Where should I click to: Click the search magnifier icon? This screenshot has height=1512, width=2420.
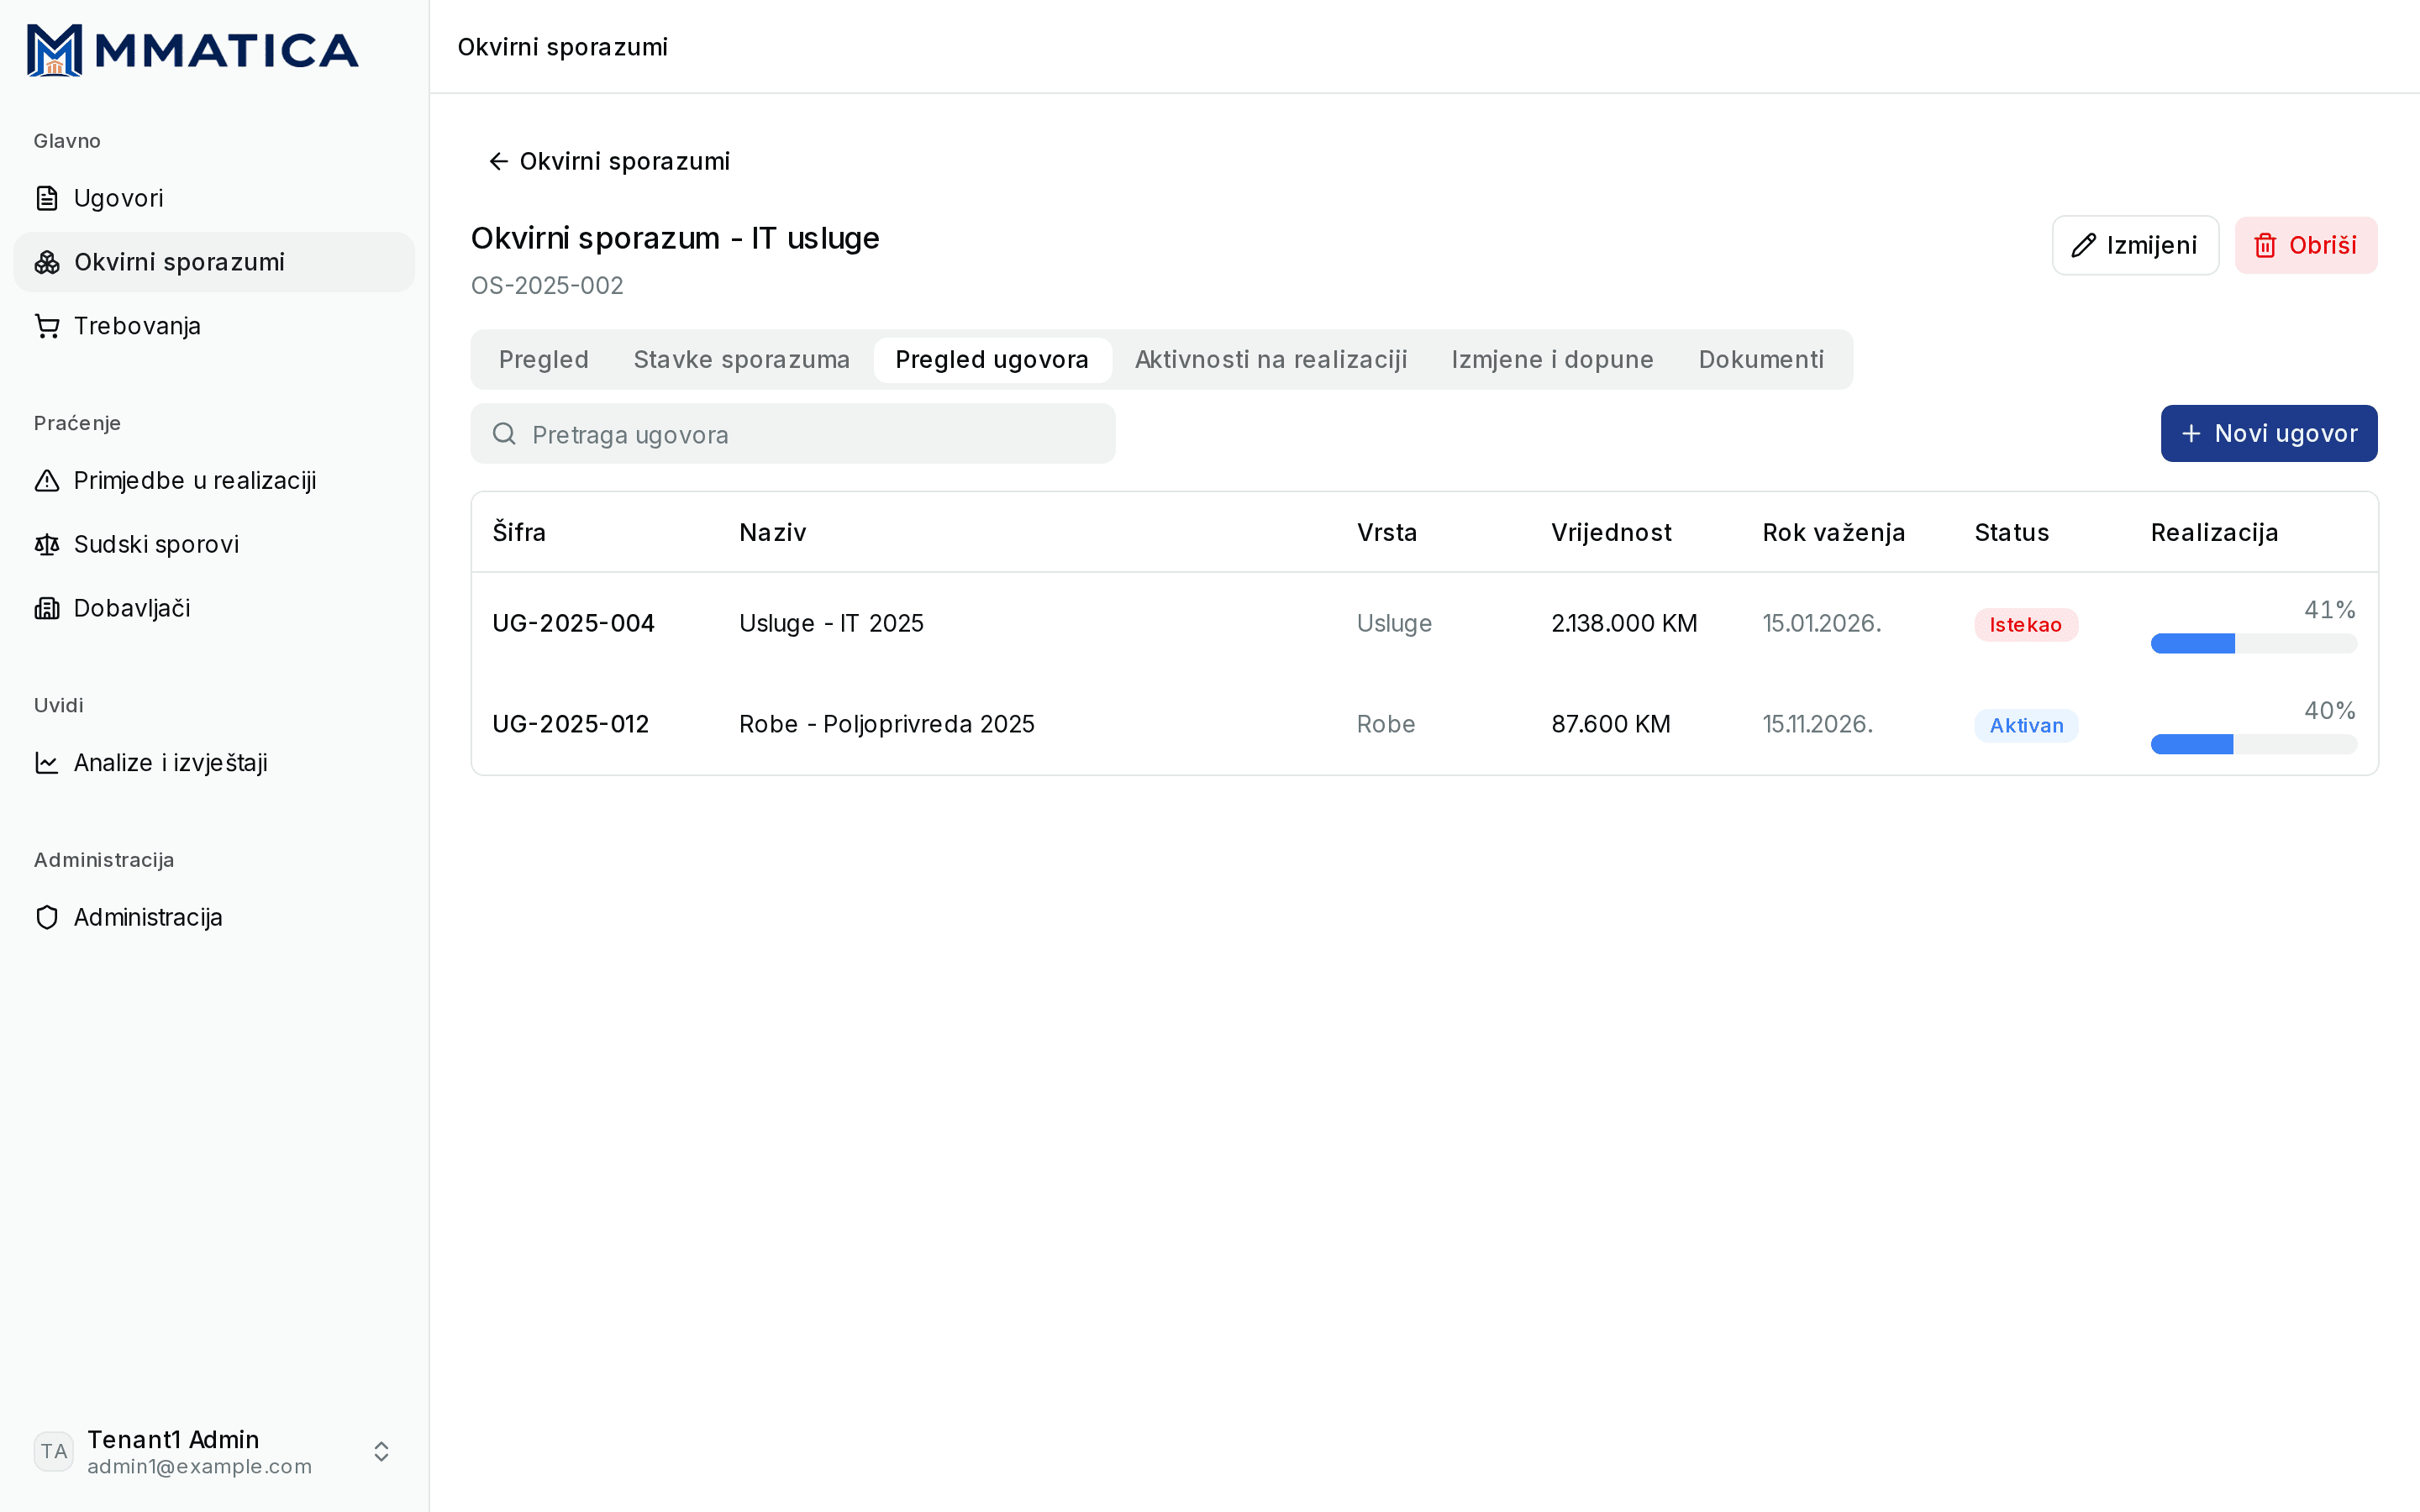[504, 434]
